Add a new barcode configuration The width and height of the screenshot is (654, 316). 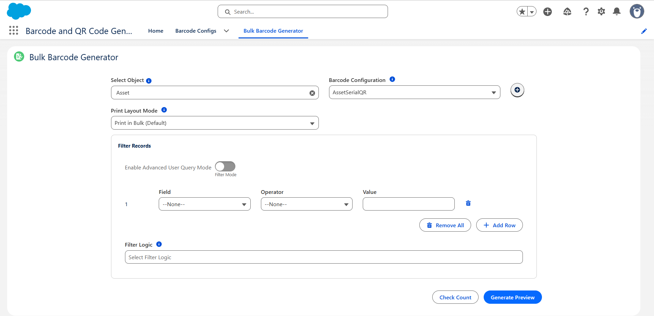[517, 90]
